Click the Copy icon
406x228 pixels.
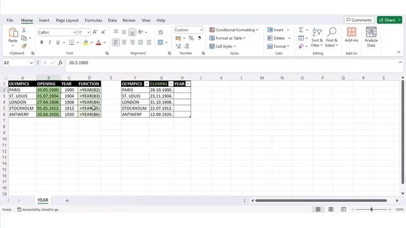pyautogui.click(x=24, y=38)
